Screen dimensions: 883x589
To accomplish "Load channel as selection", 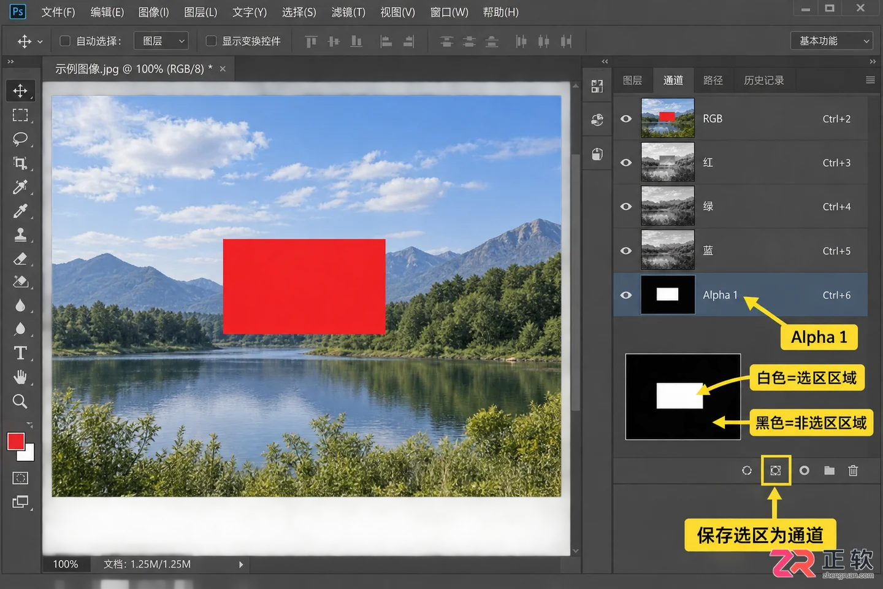I will tap(747, 471).
